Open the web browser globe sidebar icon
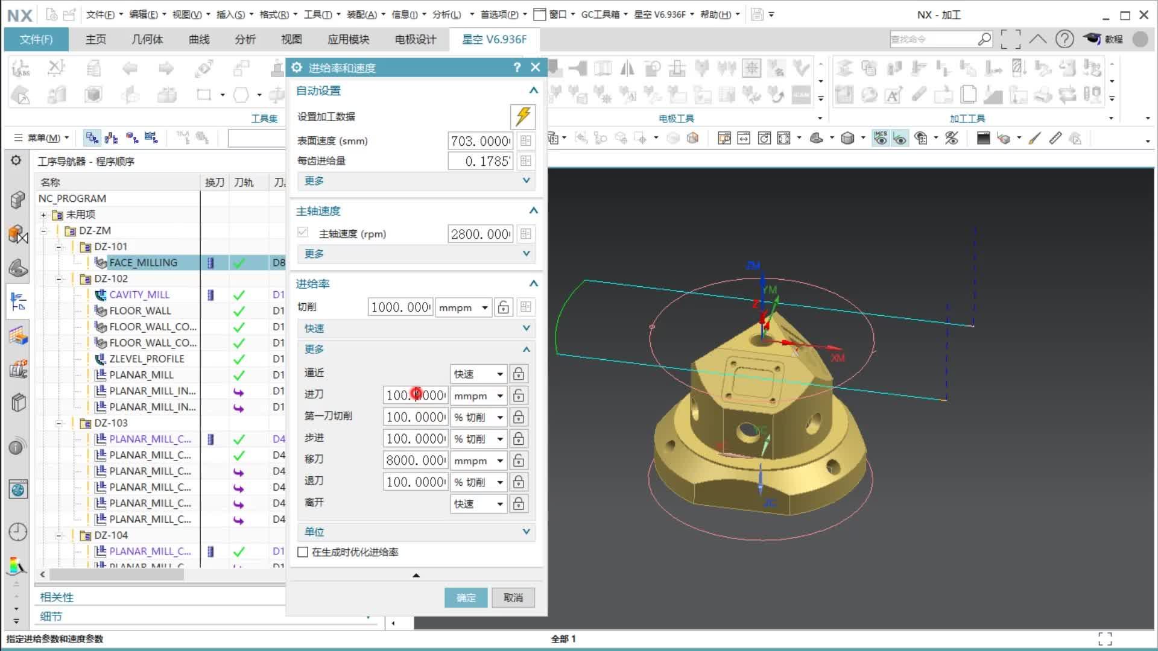Image resolution: width=1158 pixels, height=651 pixels. (18, 489)
